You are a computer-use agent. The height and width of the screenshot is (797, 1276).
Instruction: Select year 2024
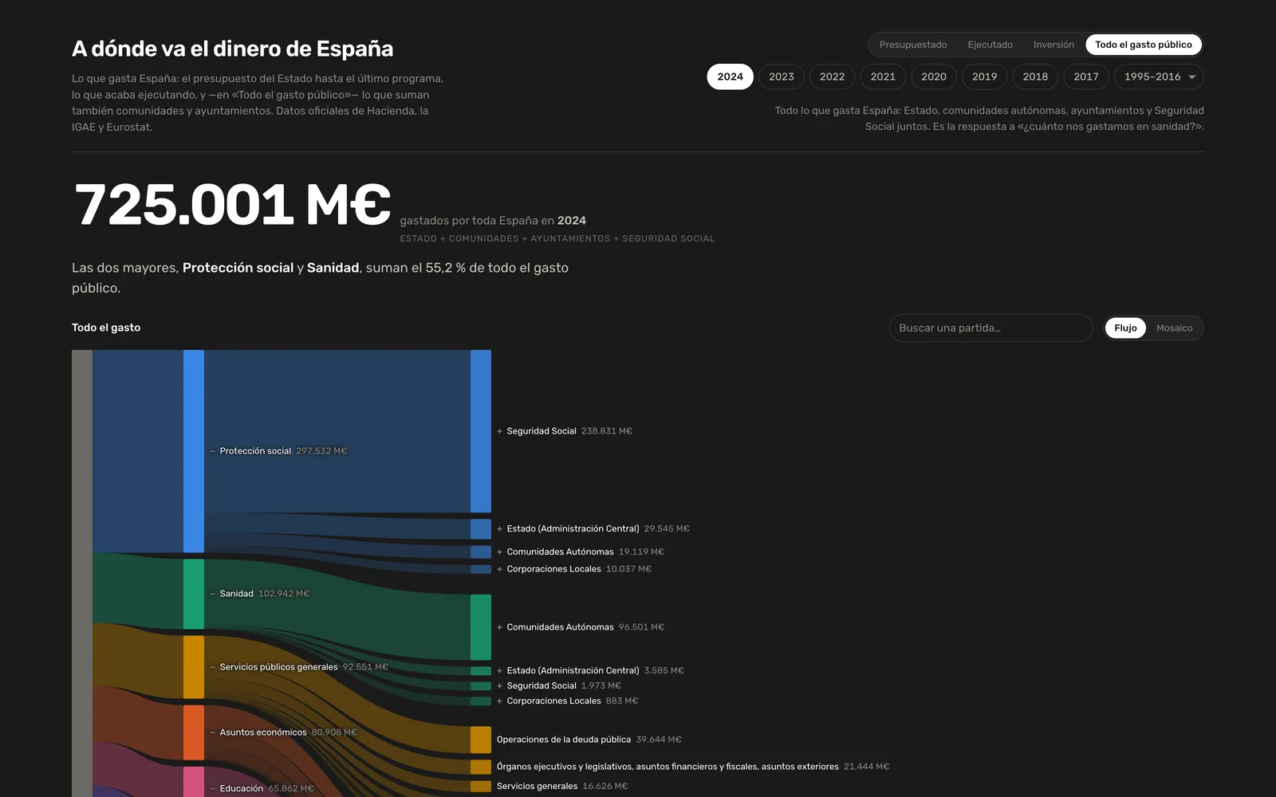point(730,77)
